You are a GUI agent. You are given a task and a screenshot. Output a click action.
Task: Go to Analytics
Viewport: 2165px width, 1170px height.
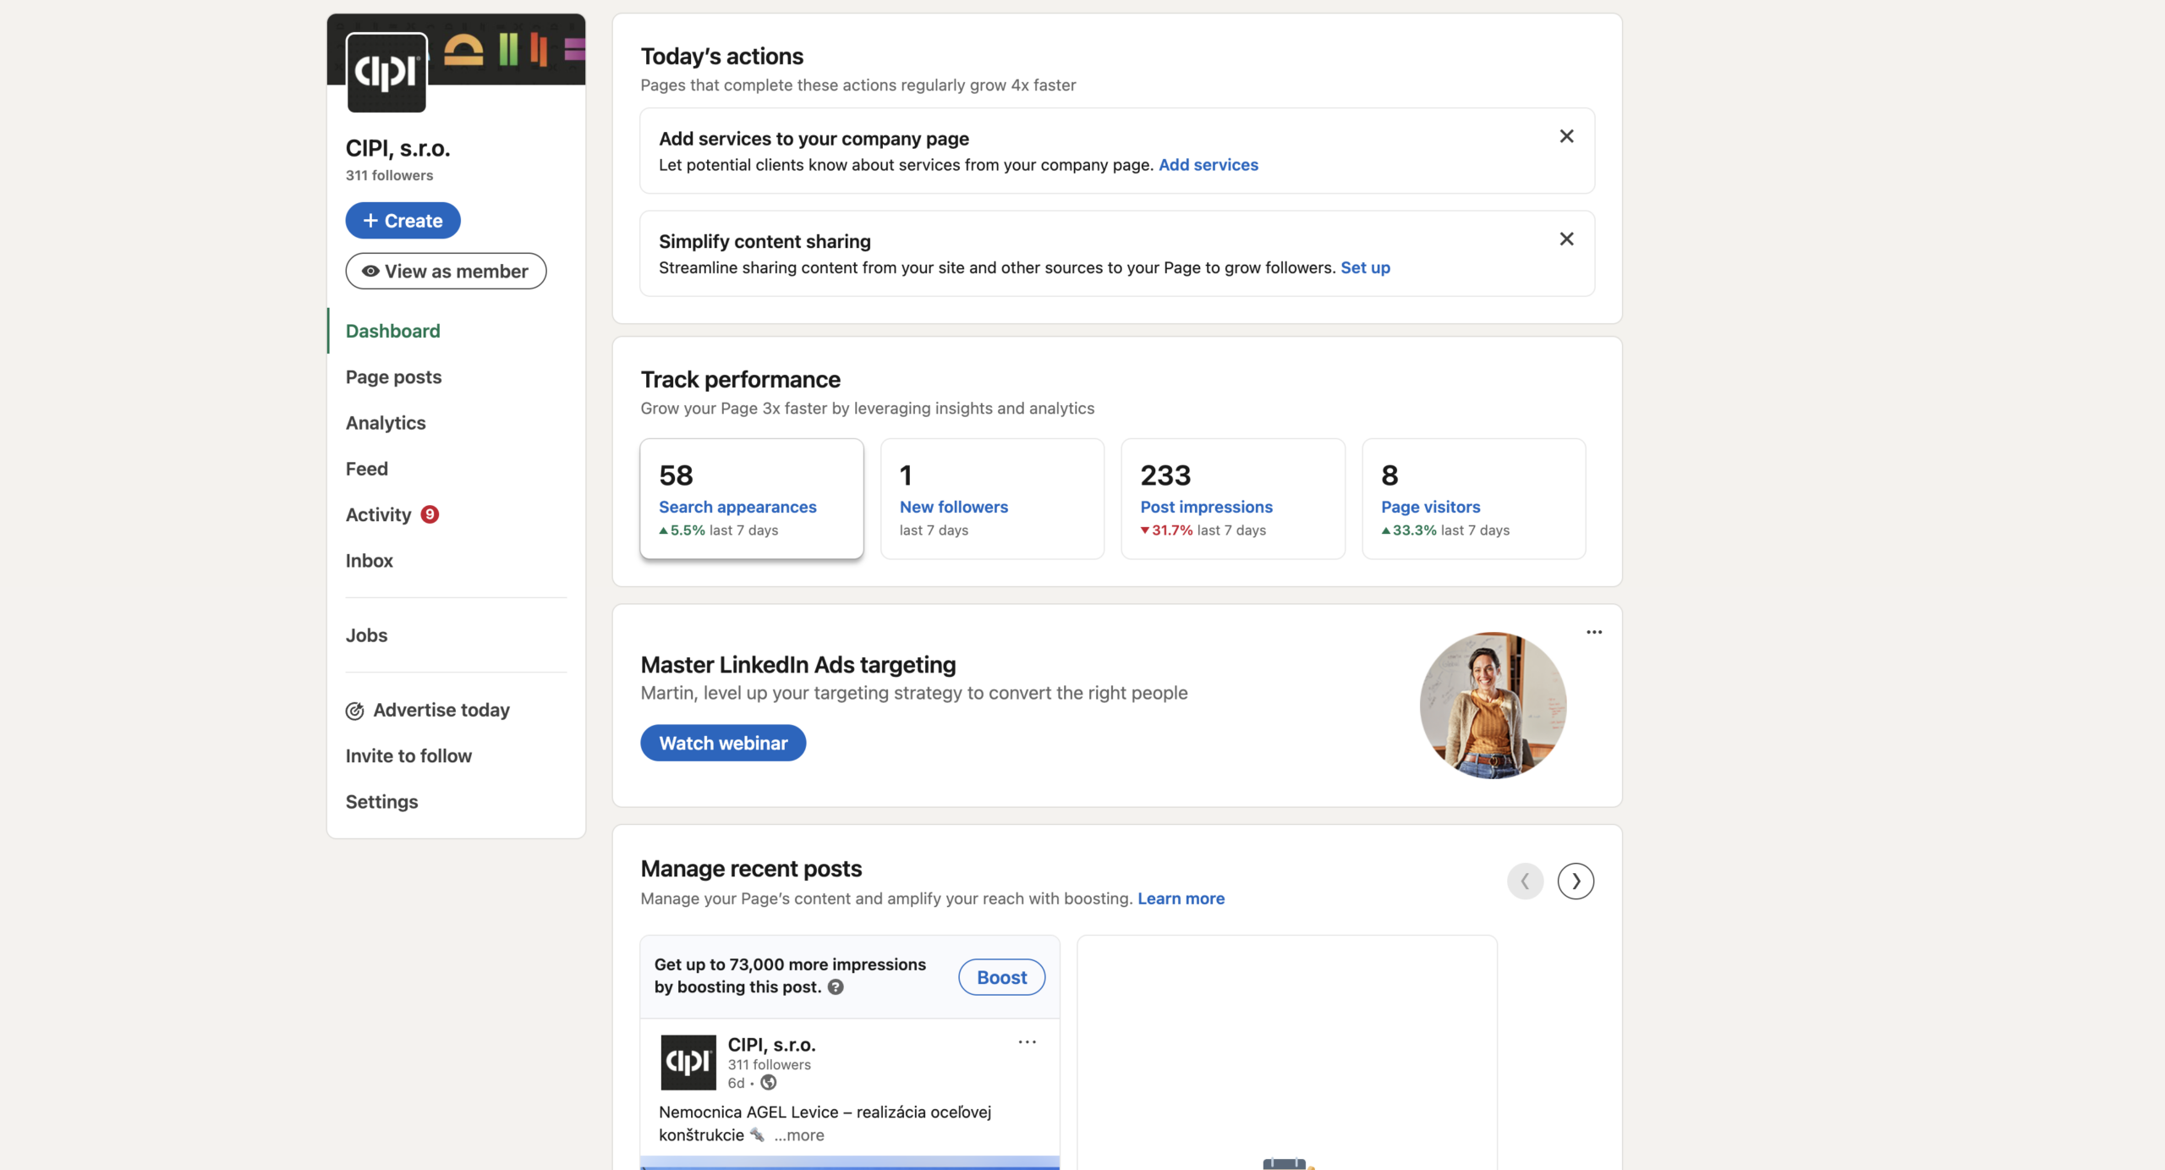[386, 423]
